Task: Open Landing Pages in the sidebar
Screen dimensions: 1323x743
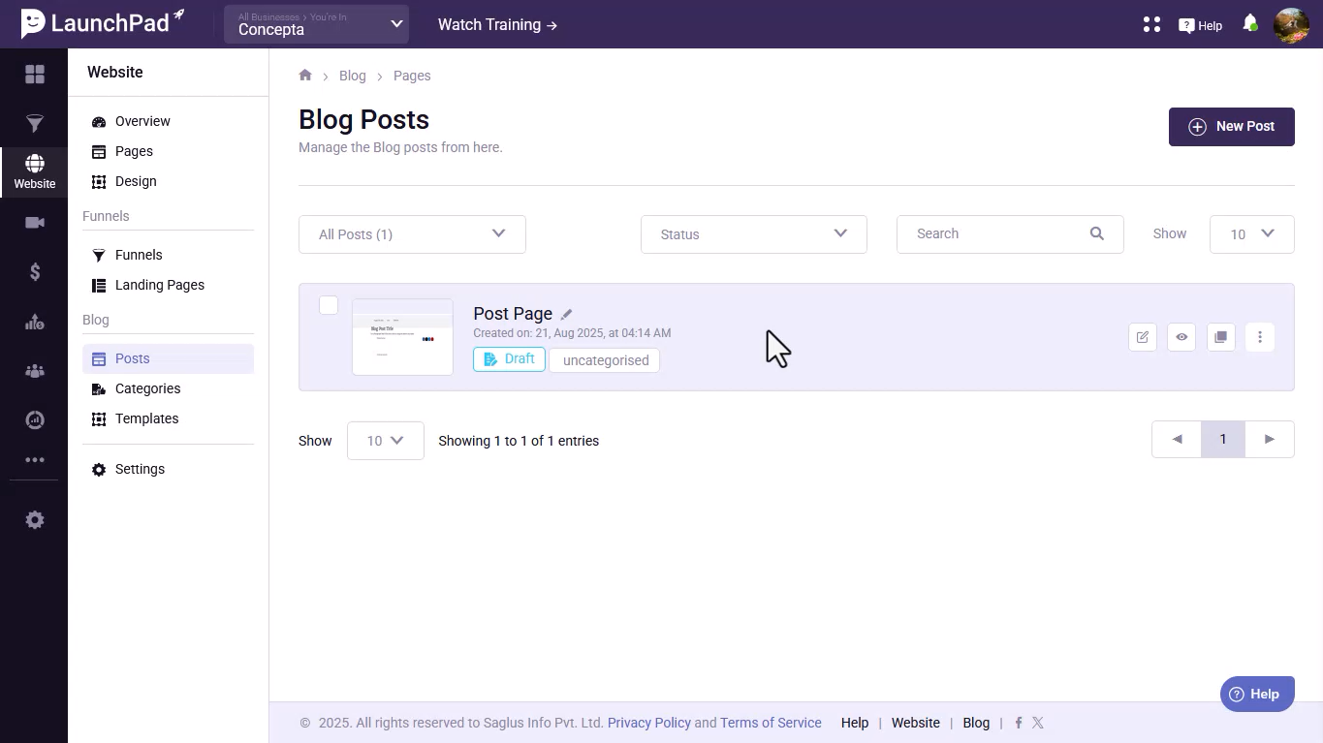Action: 159,285
